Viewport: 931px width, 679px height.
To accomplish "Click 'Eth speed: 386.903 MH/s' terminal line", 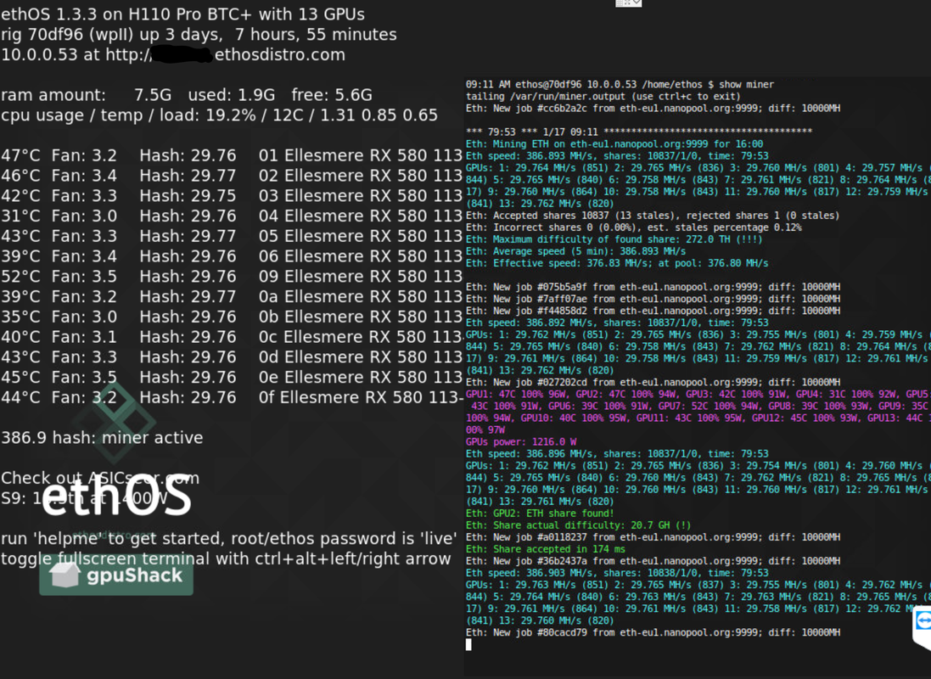I will coord(617,573).
